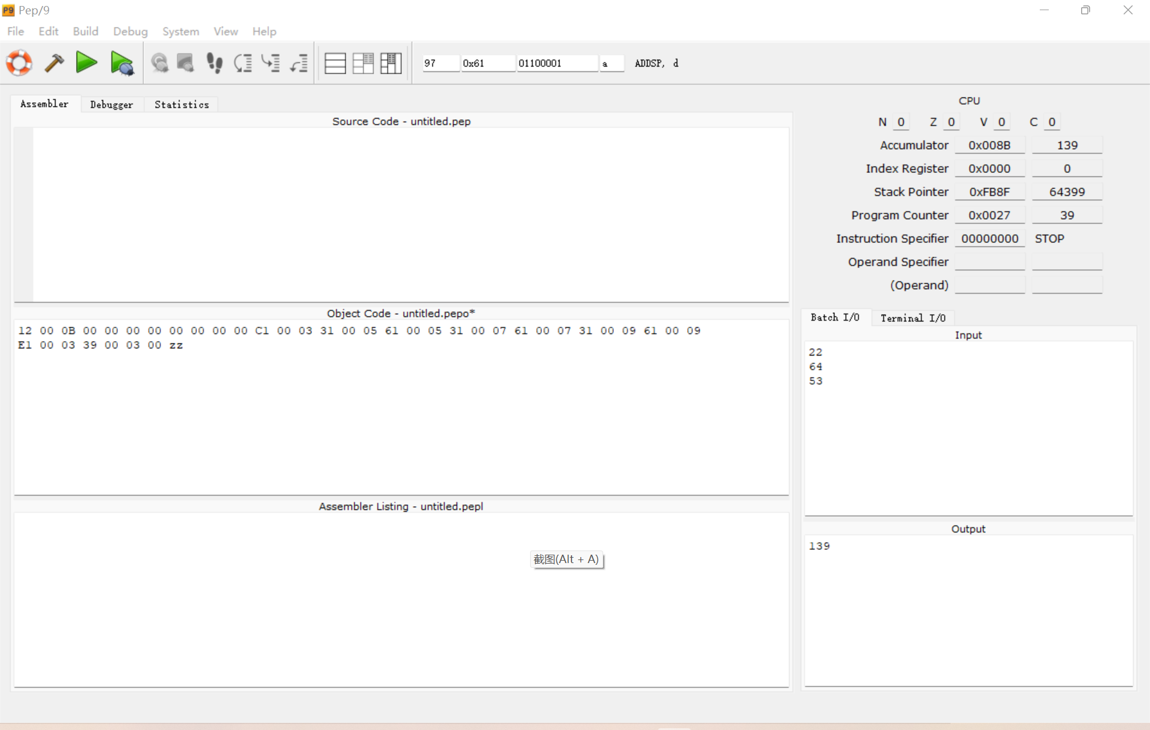
Task: Click the step out icon
Action: tap(298, 63)
